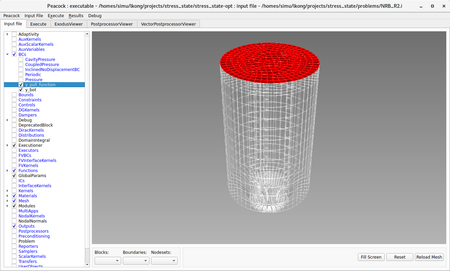Enable the Adaptivity checkbox

[x=14, y=34]
